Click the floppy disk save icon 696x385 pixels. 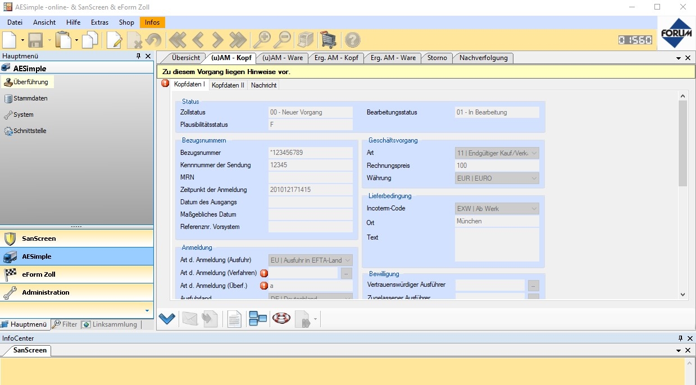tap(36, 40)
